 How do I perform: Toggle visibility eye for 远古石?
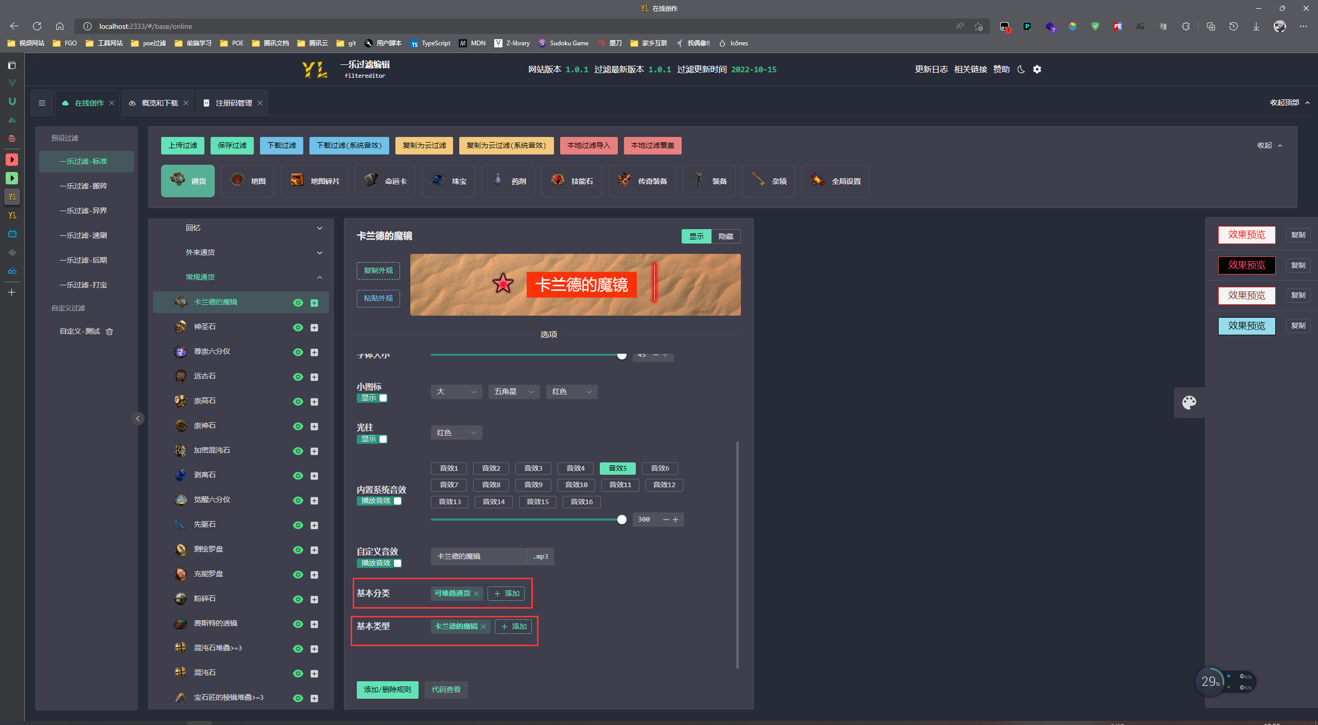click(298, 377)
